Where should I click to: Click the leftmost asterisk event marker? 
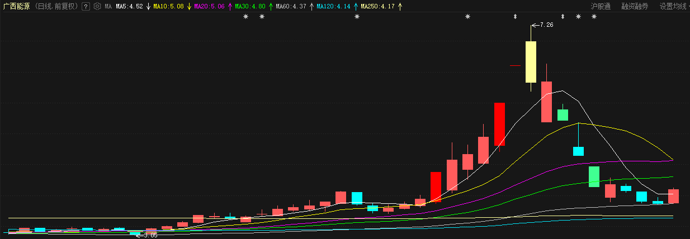click(x=245, y=17)
